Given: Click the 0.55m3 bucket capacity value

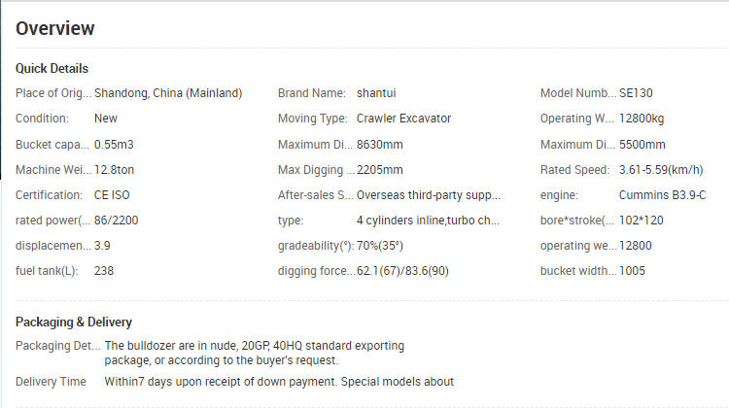Looking at the screenshot, I should tap(114, 145).
